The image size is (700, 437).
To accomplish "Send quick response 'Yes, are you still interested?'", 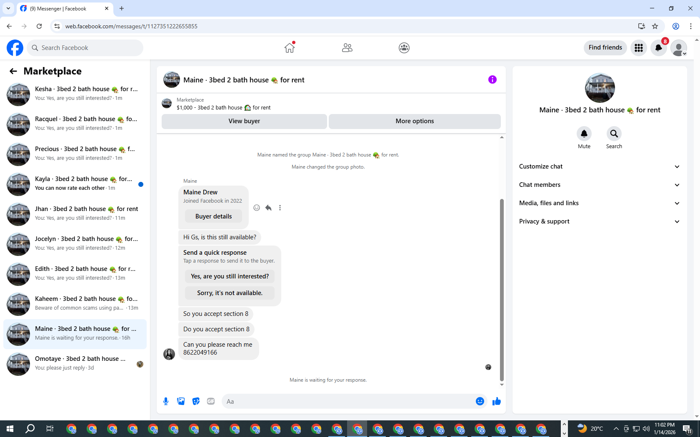I will click(230, 276).
